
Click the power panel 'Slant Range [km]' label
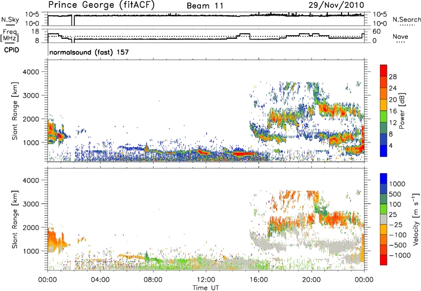pyautogui.click(x=15, y=111)
